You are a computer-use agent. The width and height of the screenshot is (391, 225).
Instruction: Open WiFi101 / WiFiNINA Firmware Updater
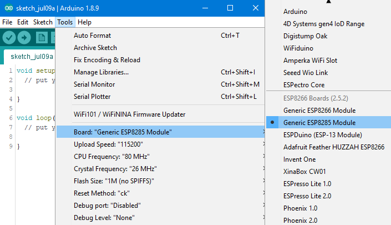coord(160,114)
